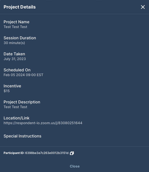
Task: Click the Session Duration label
Action: pos(20,38)
